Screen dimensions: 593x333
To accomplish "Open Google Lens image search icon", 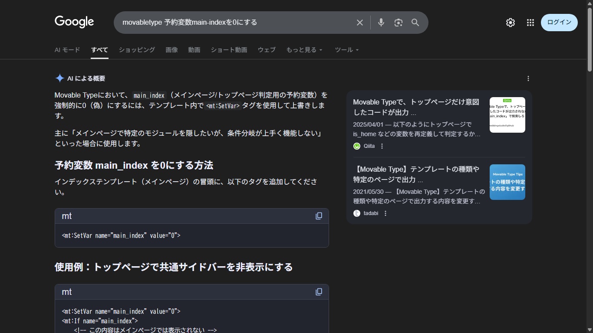I will pos(398,23).
